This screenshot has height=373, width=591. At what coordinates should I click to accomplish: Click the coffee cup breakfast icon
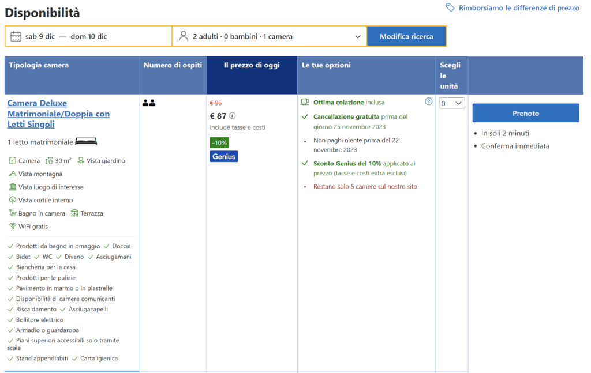pos(305,102)
